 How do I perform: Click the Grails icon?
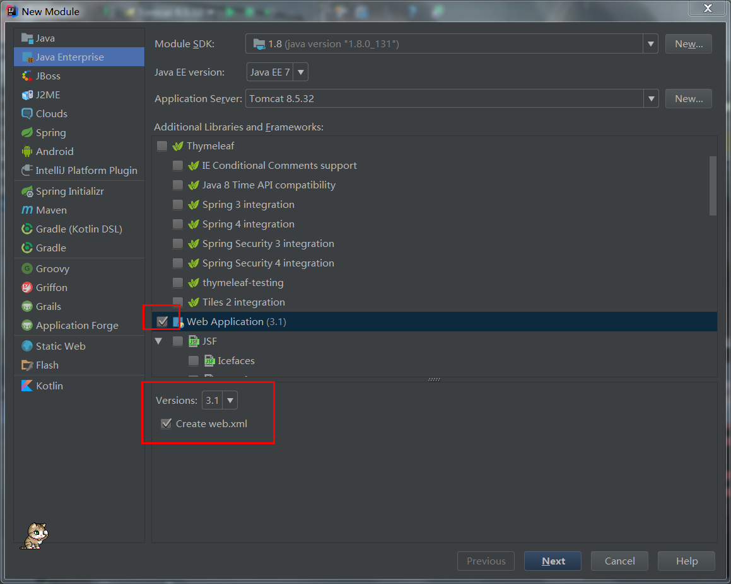(27, 306)
